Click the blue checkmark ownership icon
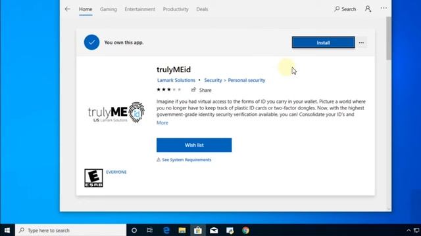This screenshot has height=236, width=421. pos(91,42)
